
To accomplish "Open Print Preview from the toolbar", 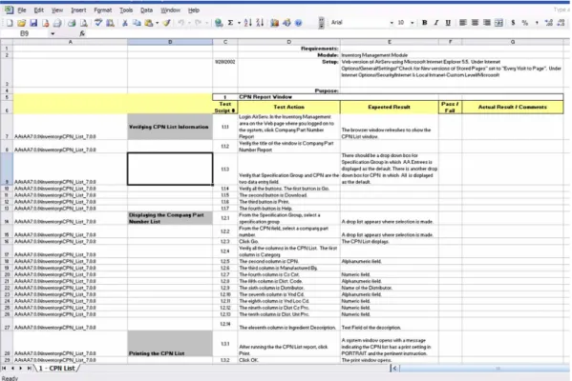I will pos(83,23).
